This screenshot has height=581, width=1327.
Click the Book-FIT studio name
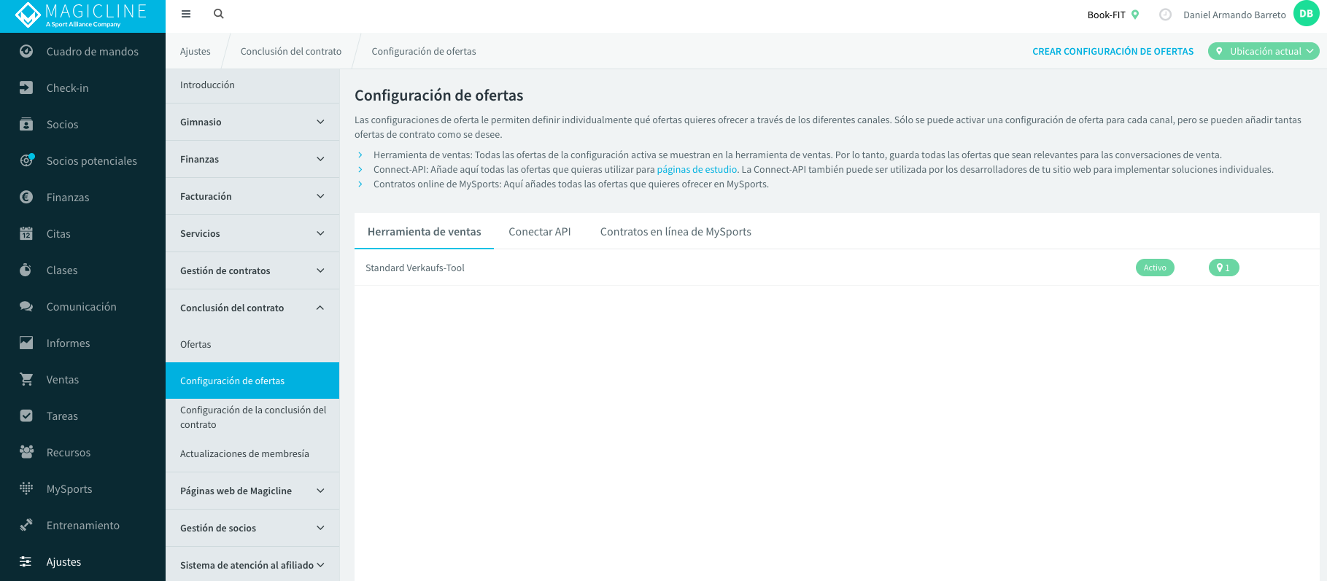coord(1106,15)
